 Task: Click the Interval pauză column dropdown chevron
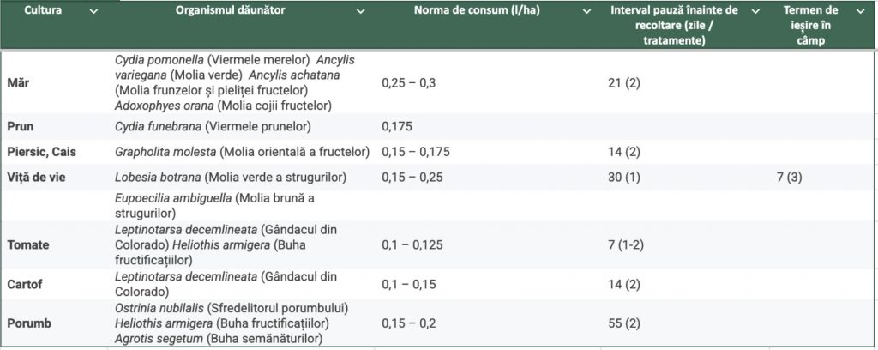[x=755, y=11]
